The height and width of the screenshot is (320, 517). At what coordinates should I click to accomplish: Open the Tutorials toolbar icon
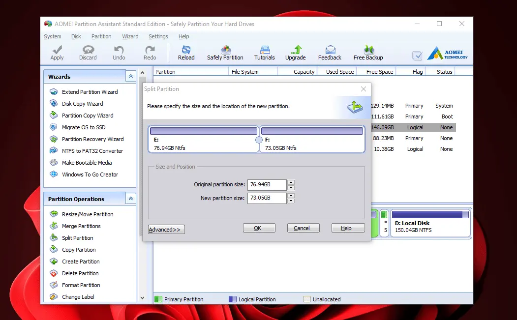(265, 50)
